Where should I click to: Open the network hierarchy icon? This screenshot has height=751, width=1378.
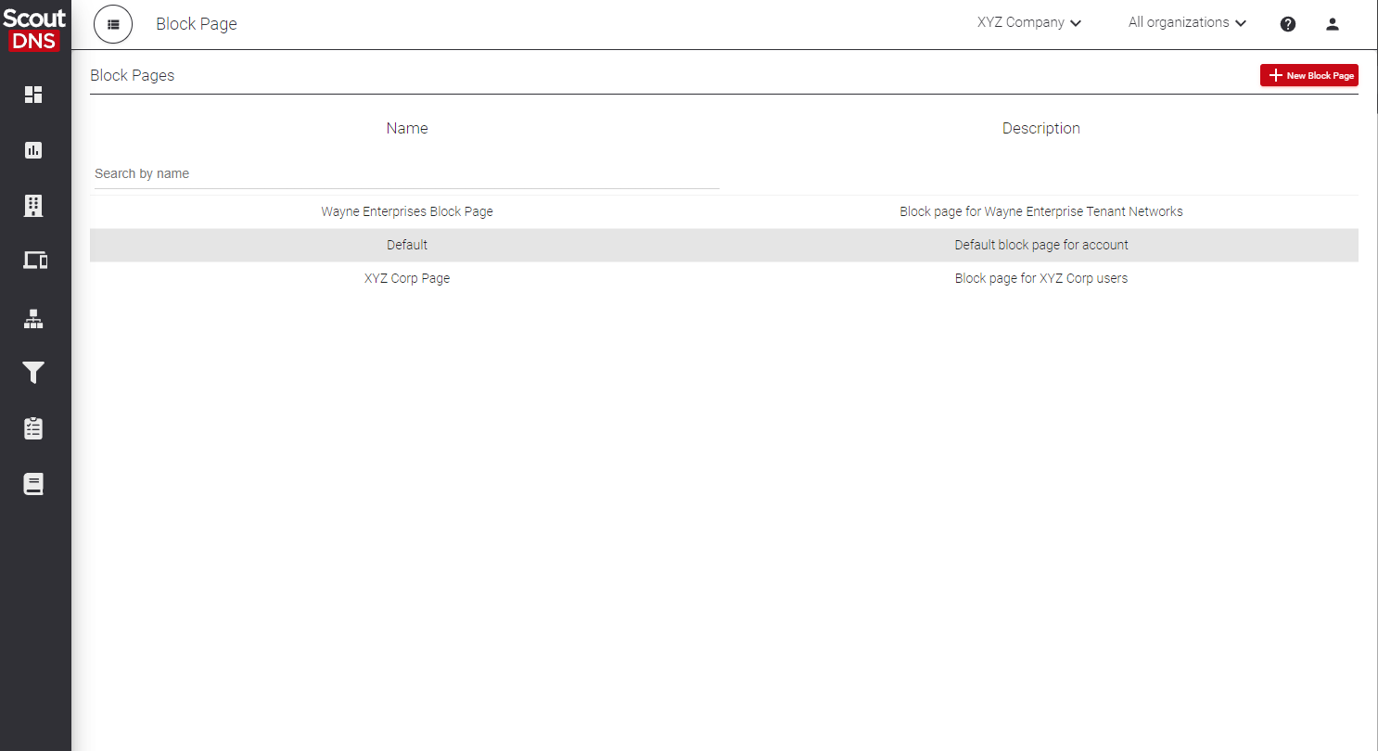pyautogui.click(x=34, y=320)
